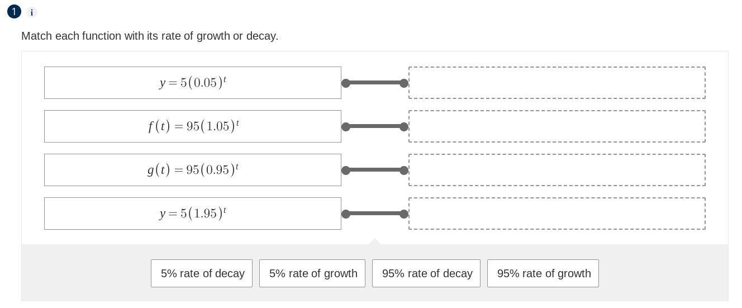Pick the '95% rate of growth' tile
Viewport: 742px width, 308px height.
(x=543, y=273)
